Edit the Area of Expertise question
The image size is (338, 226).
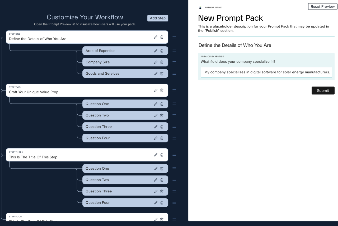156,51
